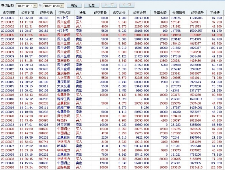The height and width of the screenshot is (170, 225).
Task: Select amount cell 21420.000
Action: pos(142,57)
